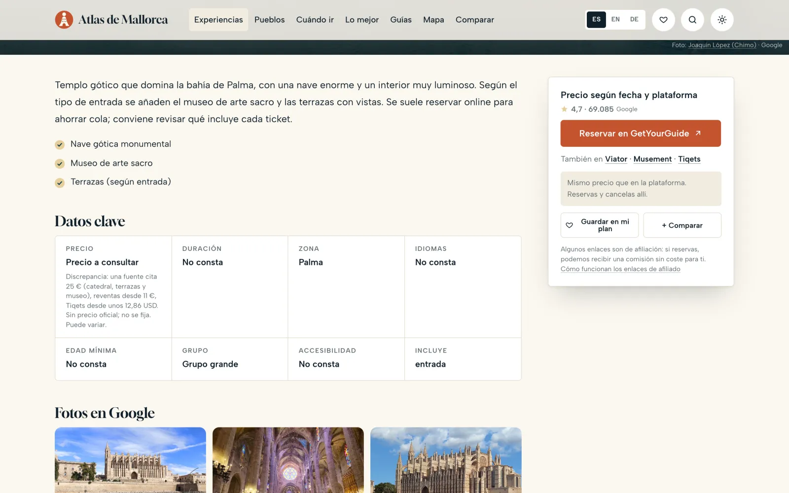This screenshot has height=493, width=789.
Task: Open third Google photo of cathedral facade
Action: tap(446, 460)
